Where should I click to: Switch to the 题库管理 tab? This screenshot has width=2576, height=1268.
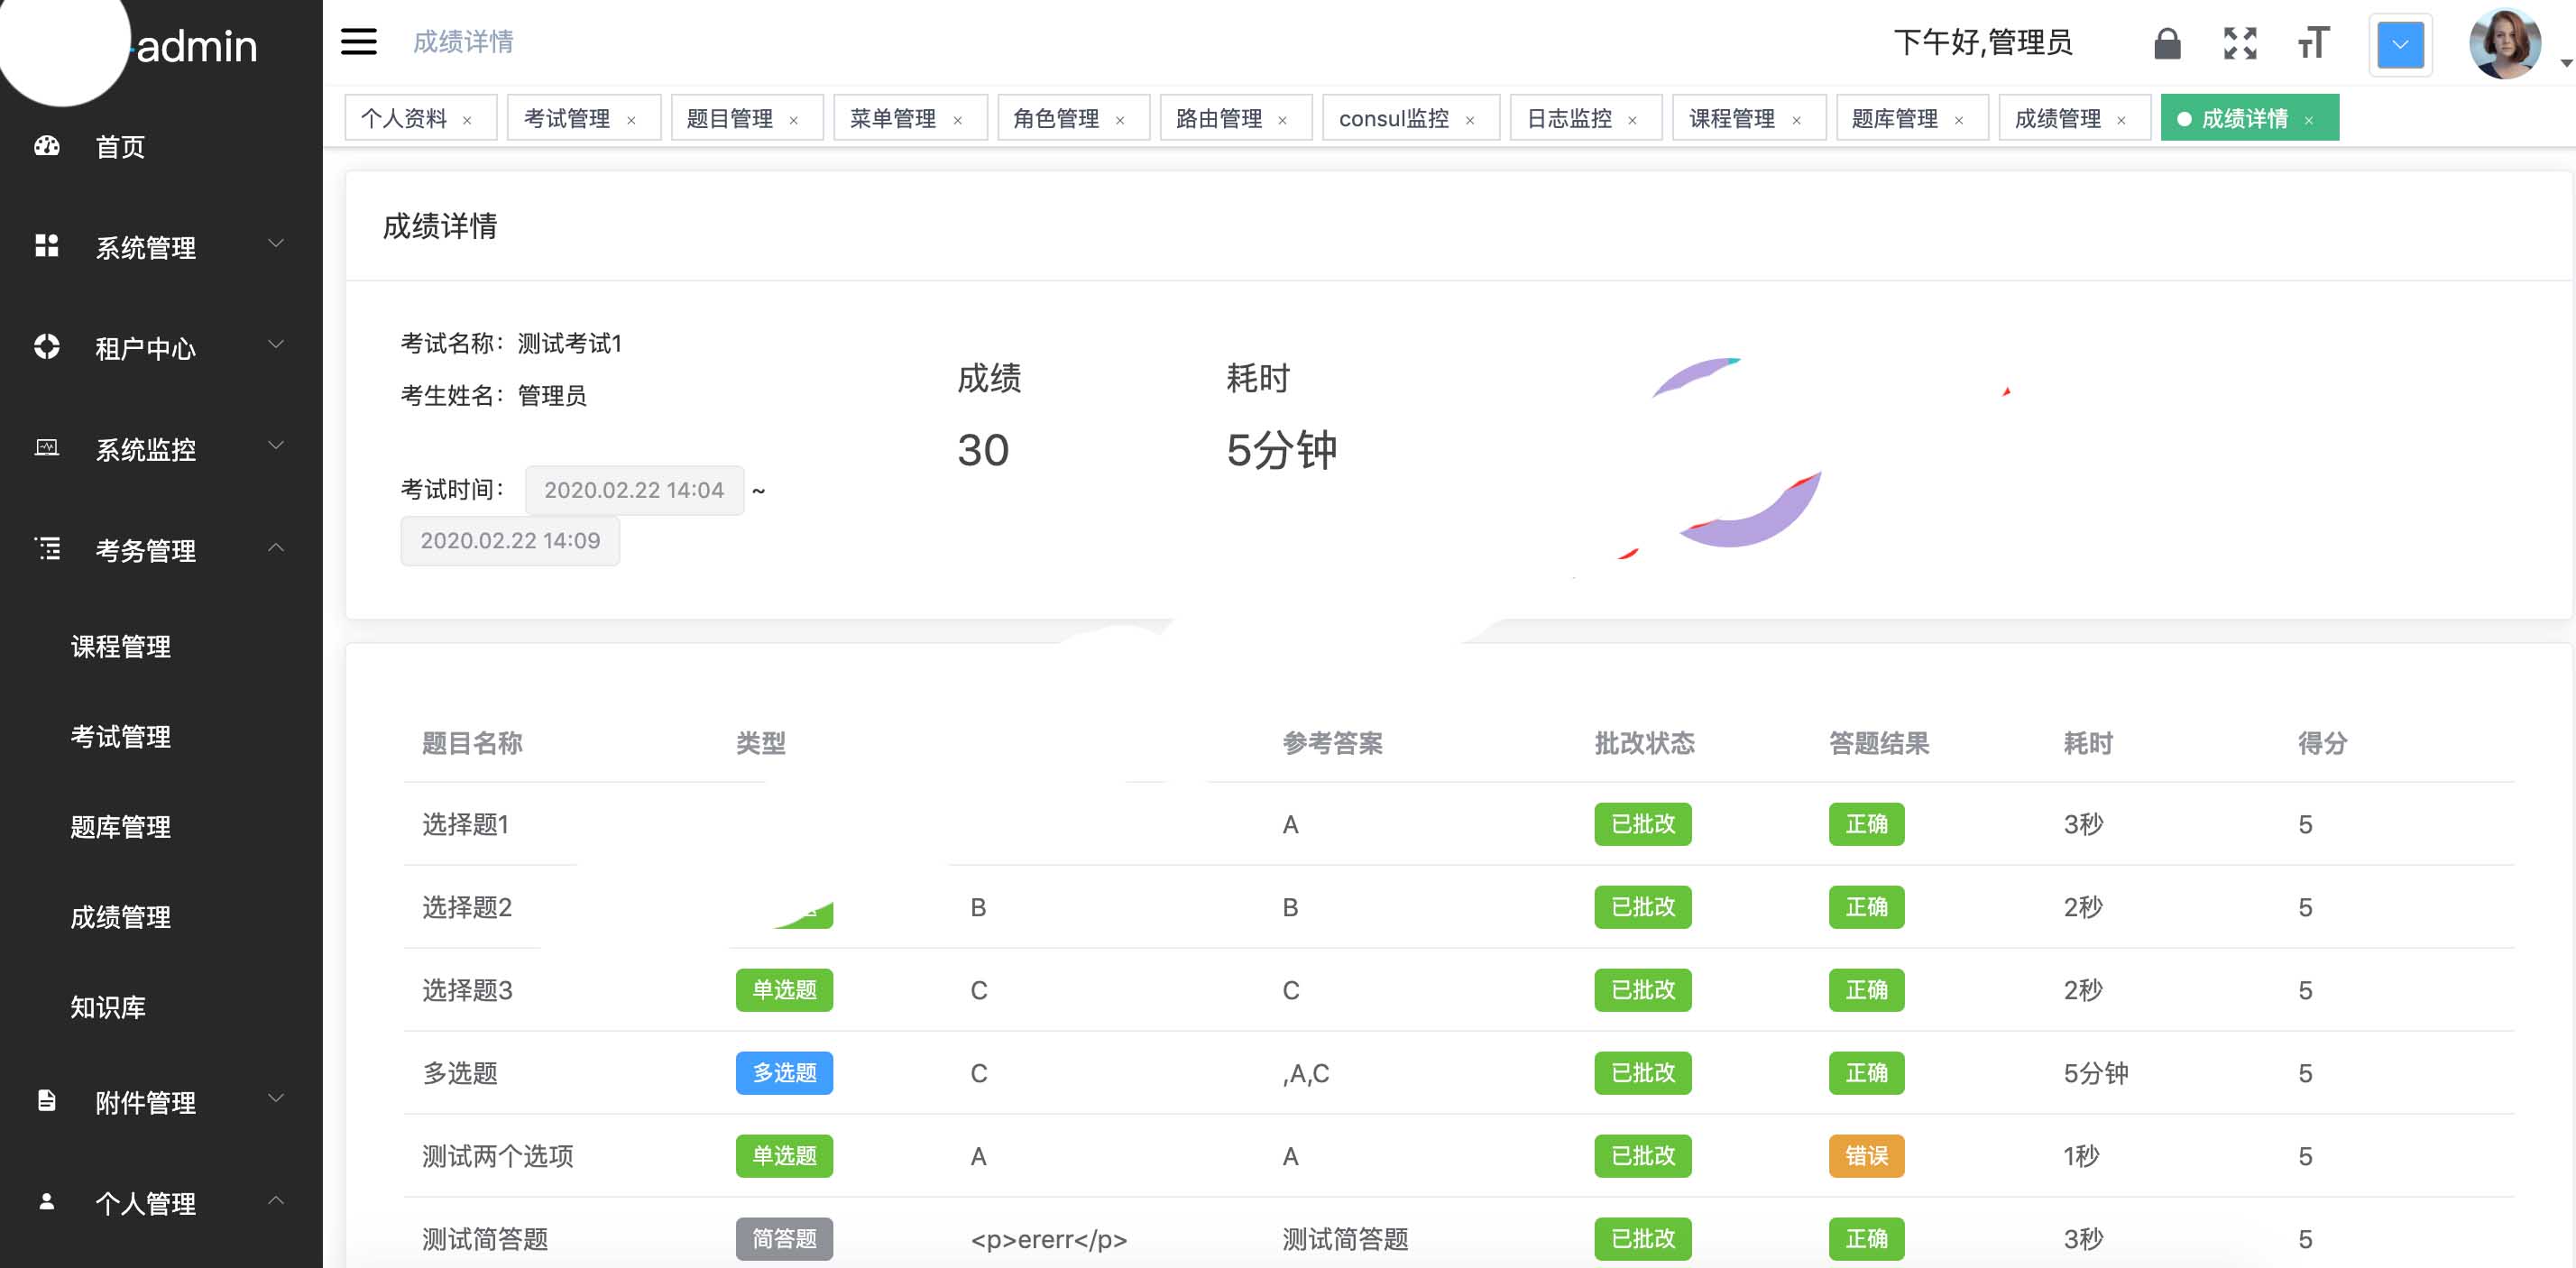(1894, 119)
